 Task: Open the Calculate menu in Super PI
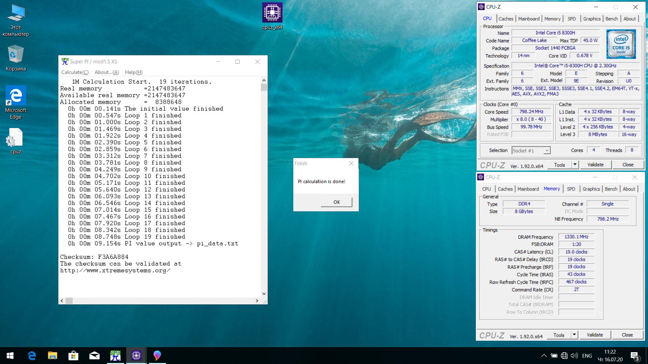tap(75, 72)
